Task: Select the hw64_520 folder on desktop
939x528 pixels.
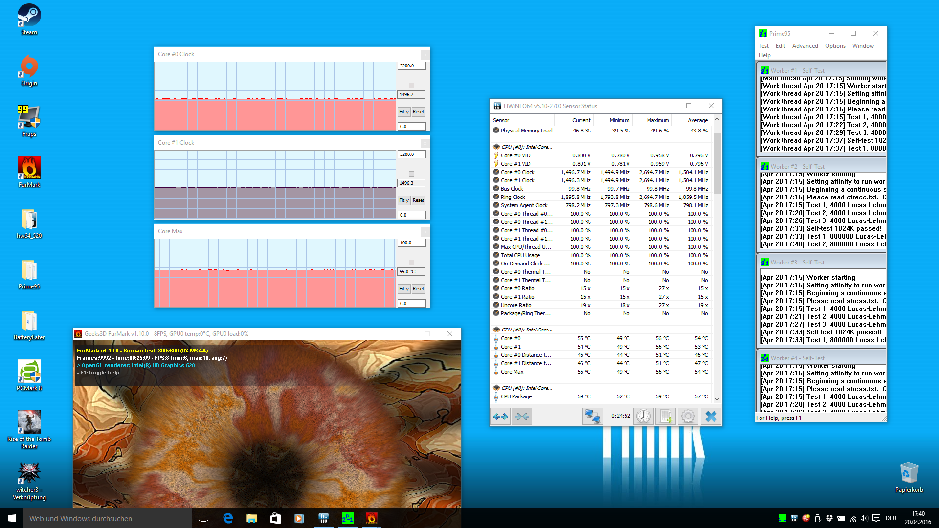Action: (x=29, y=223)
